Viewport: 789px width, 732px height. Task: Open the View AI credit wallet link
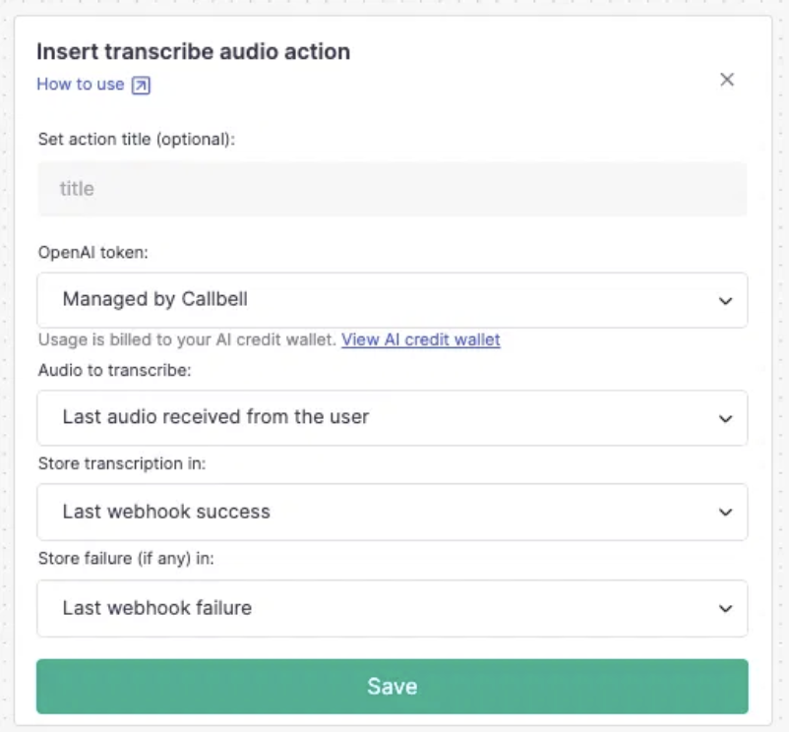coord(421,339)
